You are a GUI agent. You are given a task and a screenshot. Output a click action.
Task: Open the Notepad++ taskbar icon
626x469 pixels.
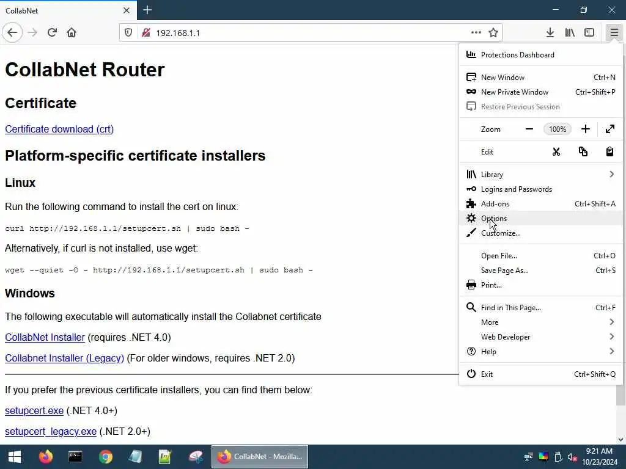pos(165,457)
